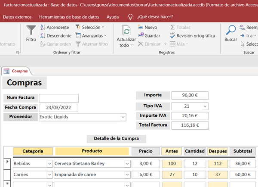The image size is (258, 187).
Task: Open the Tipo IVA dropdown
Action: click(x=205, y=106)
